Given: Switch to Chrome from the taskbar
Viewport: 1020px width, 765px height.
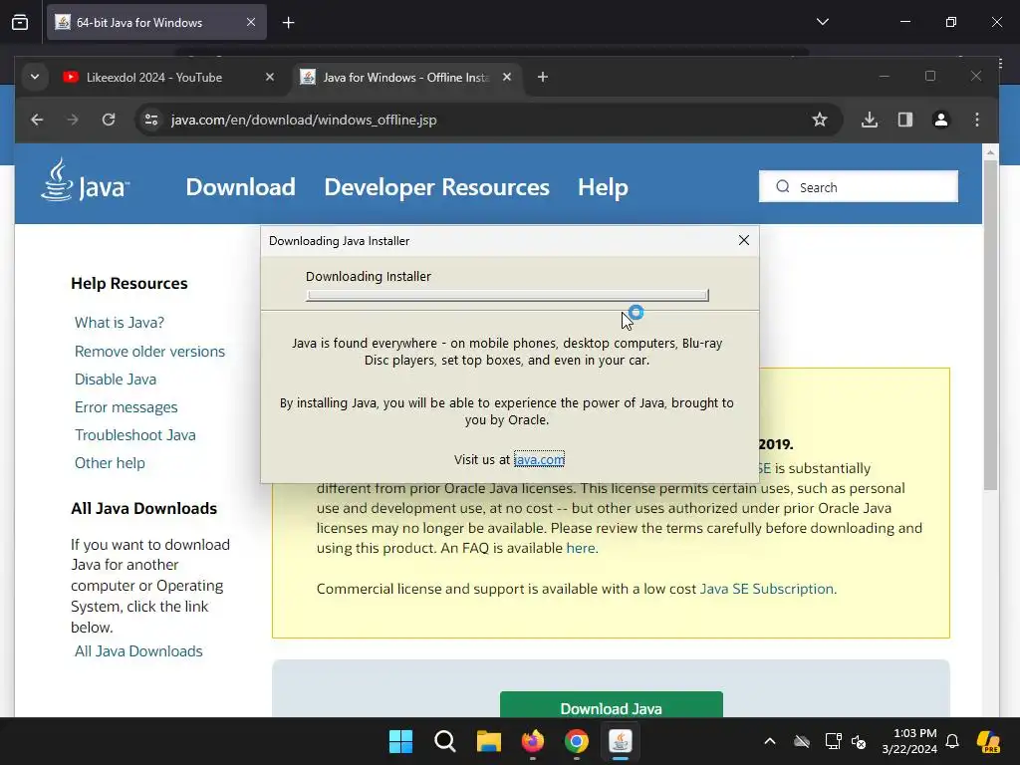Looking at the screenshot, I should coord(577,741).
